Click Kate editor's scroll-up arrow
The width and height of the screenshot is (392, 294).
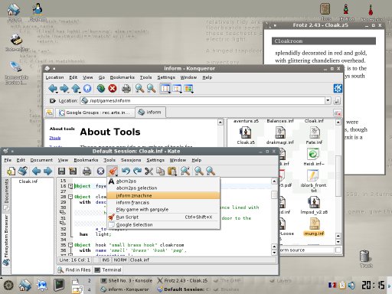pyautogui.click(x=274, y=181)
